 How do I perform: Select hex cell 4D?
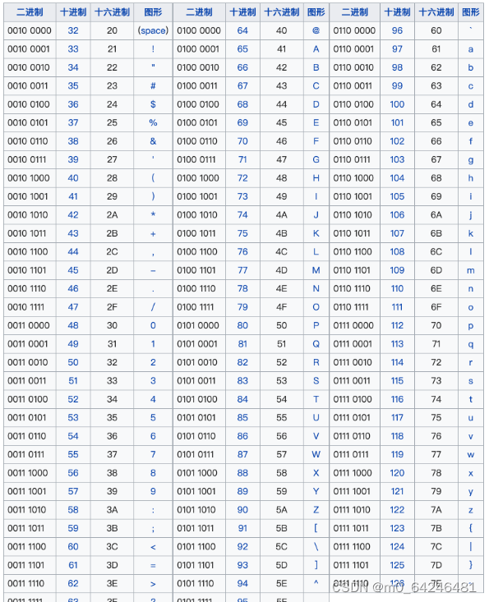(281, 270)
